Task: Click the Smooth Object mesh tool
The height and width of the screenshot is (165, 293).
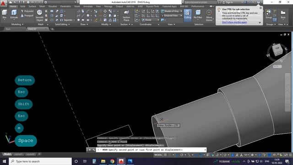Action: coord(39,15)
